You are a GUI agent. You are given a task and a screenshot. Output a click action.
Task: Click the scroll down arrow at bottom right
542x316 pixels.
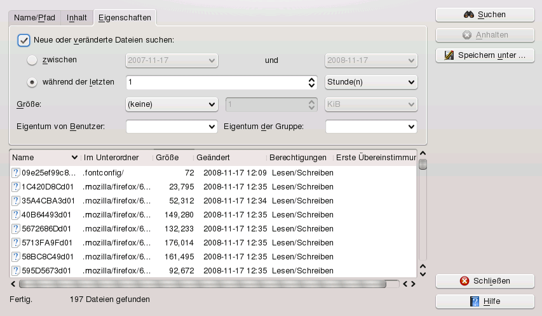click(423, 274)
